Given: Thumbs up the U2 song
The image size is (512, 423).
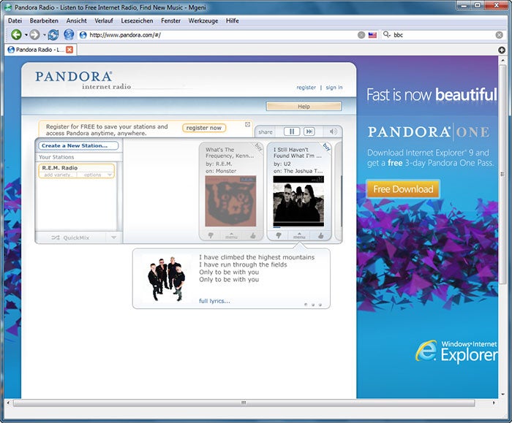Looking at the screenshot, I should pyautogui.click(x=320, y=235).
